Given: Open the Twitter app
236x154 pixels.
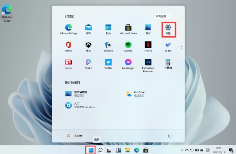Looking at the screenshot, I should pos(108,64).
